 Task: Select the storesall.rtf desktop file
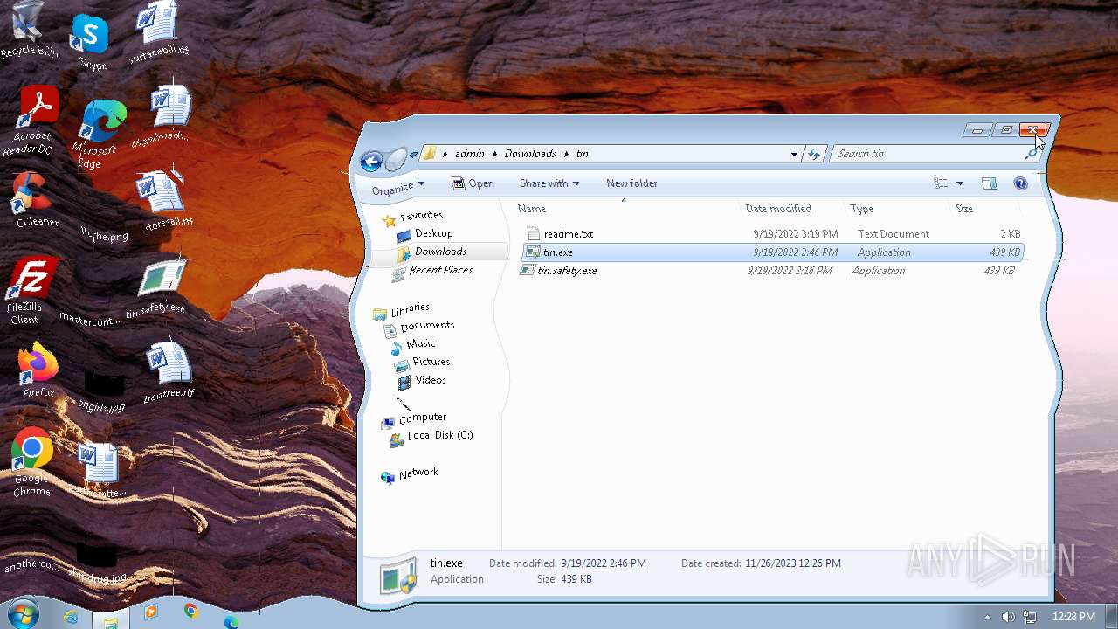164,198
